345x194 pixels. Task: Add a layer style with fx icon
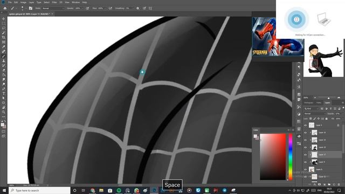[x=315, y=184]
